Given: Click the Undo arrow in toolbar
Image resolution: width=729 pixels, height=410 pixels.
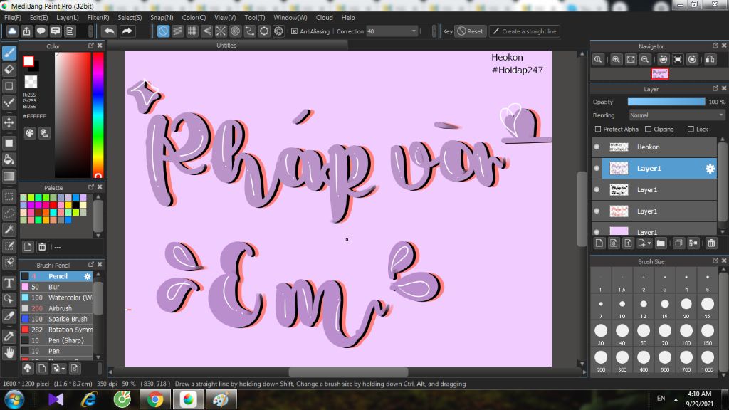Looking at the screenshot, I should pyautogui.click(x=109, y=31).
